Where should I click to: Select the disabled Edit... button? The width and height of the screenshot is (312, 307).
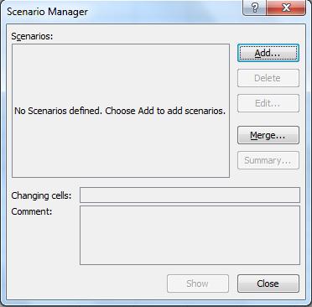pos(268,103)
